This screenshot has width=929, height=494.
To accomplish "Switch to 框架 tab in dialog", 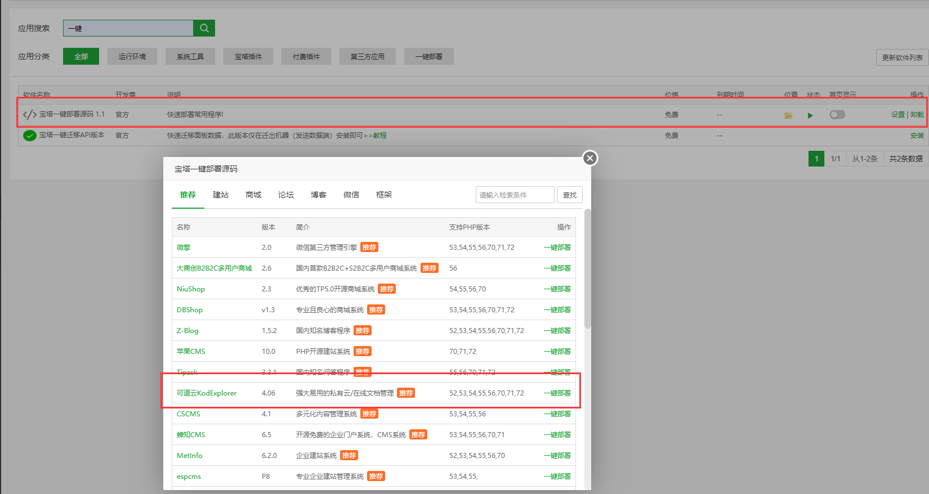I will 384,195.
